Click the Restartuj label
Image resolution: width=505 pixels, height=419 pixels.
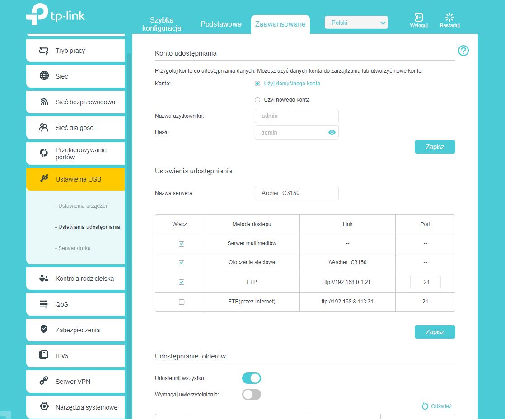[449, 25]
